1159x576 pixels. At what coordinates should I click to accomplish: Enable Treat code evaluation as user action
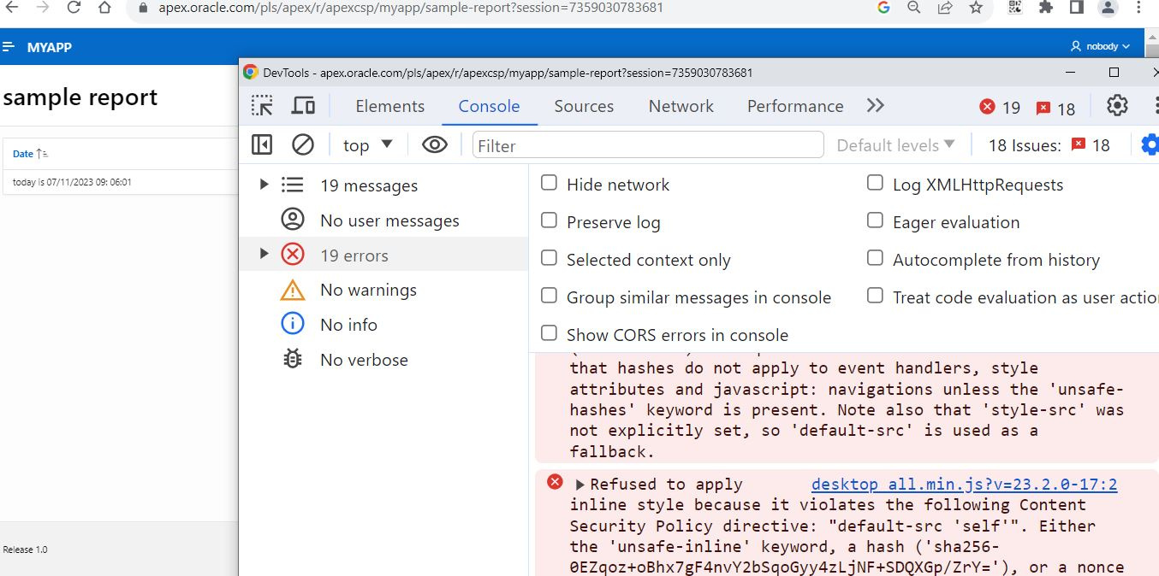click(875, 296)
